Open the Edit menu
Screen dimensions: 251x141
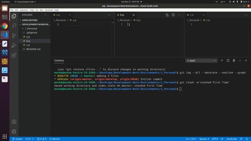click(16, 10)
